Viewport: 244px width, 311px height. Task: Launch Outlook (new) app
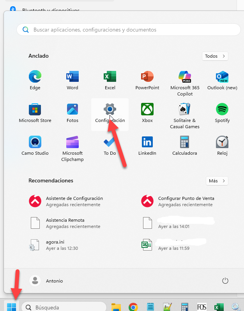pos(222,80)
